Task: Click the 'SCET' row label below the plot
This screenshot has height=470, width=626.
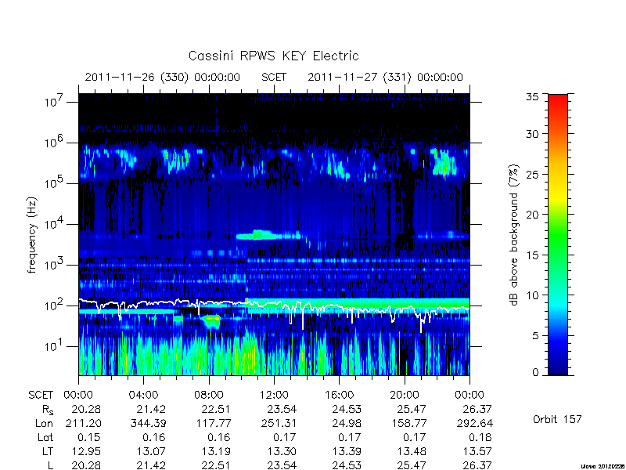Action: click(41, 395)
